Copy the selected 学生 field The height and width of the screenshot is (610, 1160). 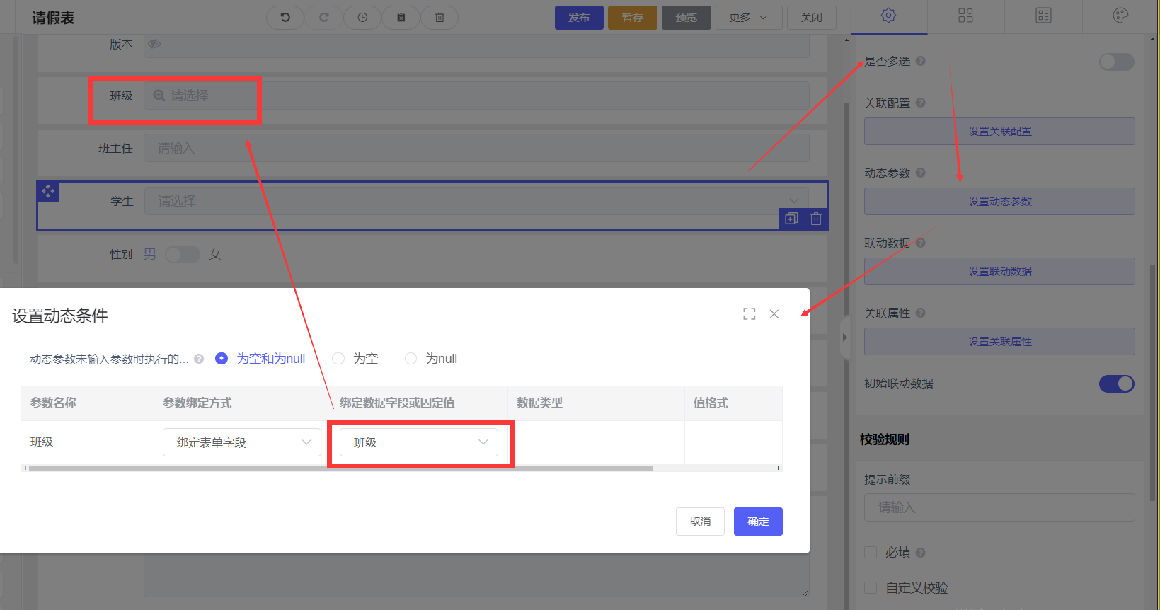(x=791, y=219)
